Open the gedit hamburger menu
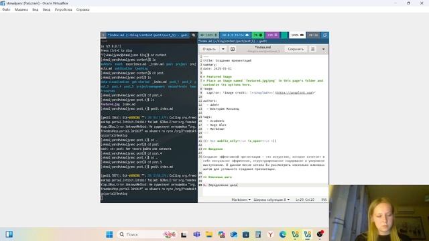429x241 pixels. coord(313,49)
